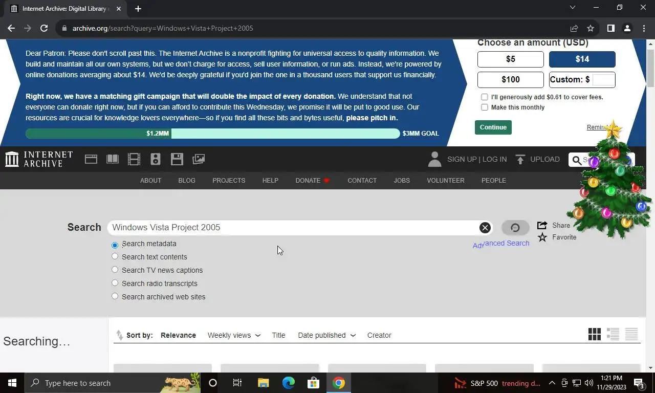
Task: Open the Web (Wayback) media icon
Action: pyautogui.click(x=91, y=159)
